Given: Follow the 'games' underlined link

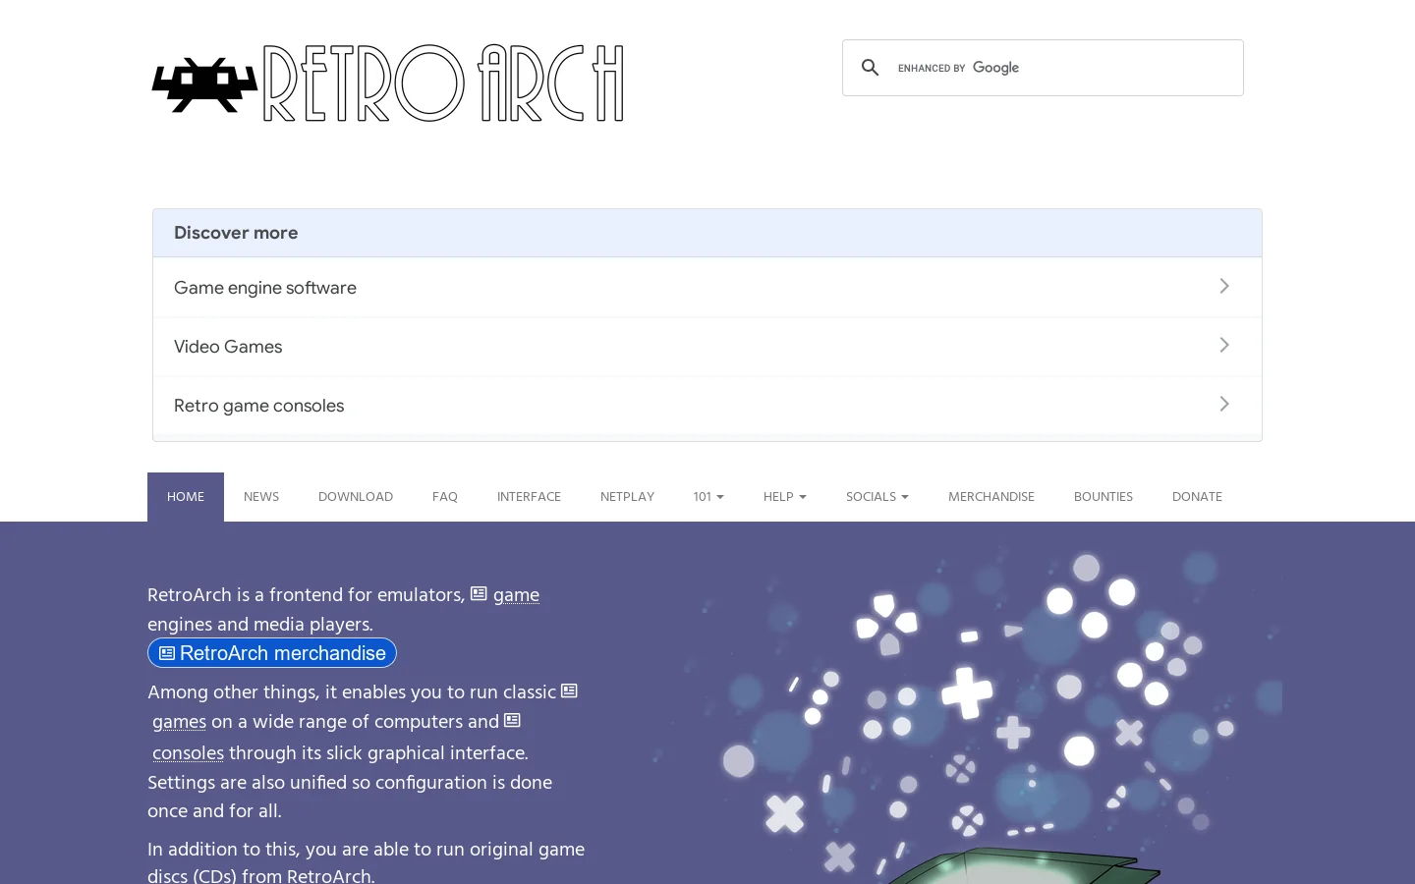Looking at the screenshot, I should [x=179, y=722].
